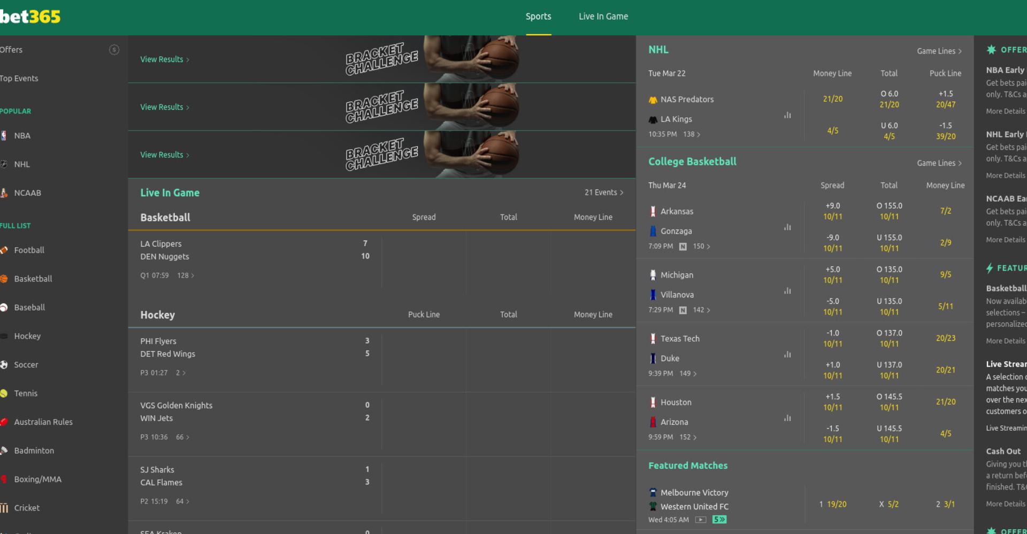This screenshot has width=1027, height=534.
Task: Click live stream icon for Melbourne Victory match
Action: [x=701, y=520]
